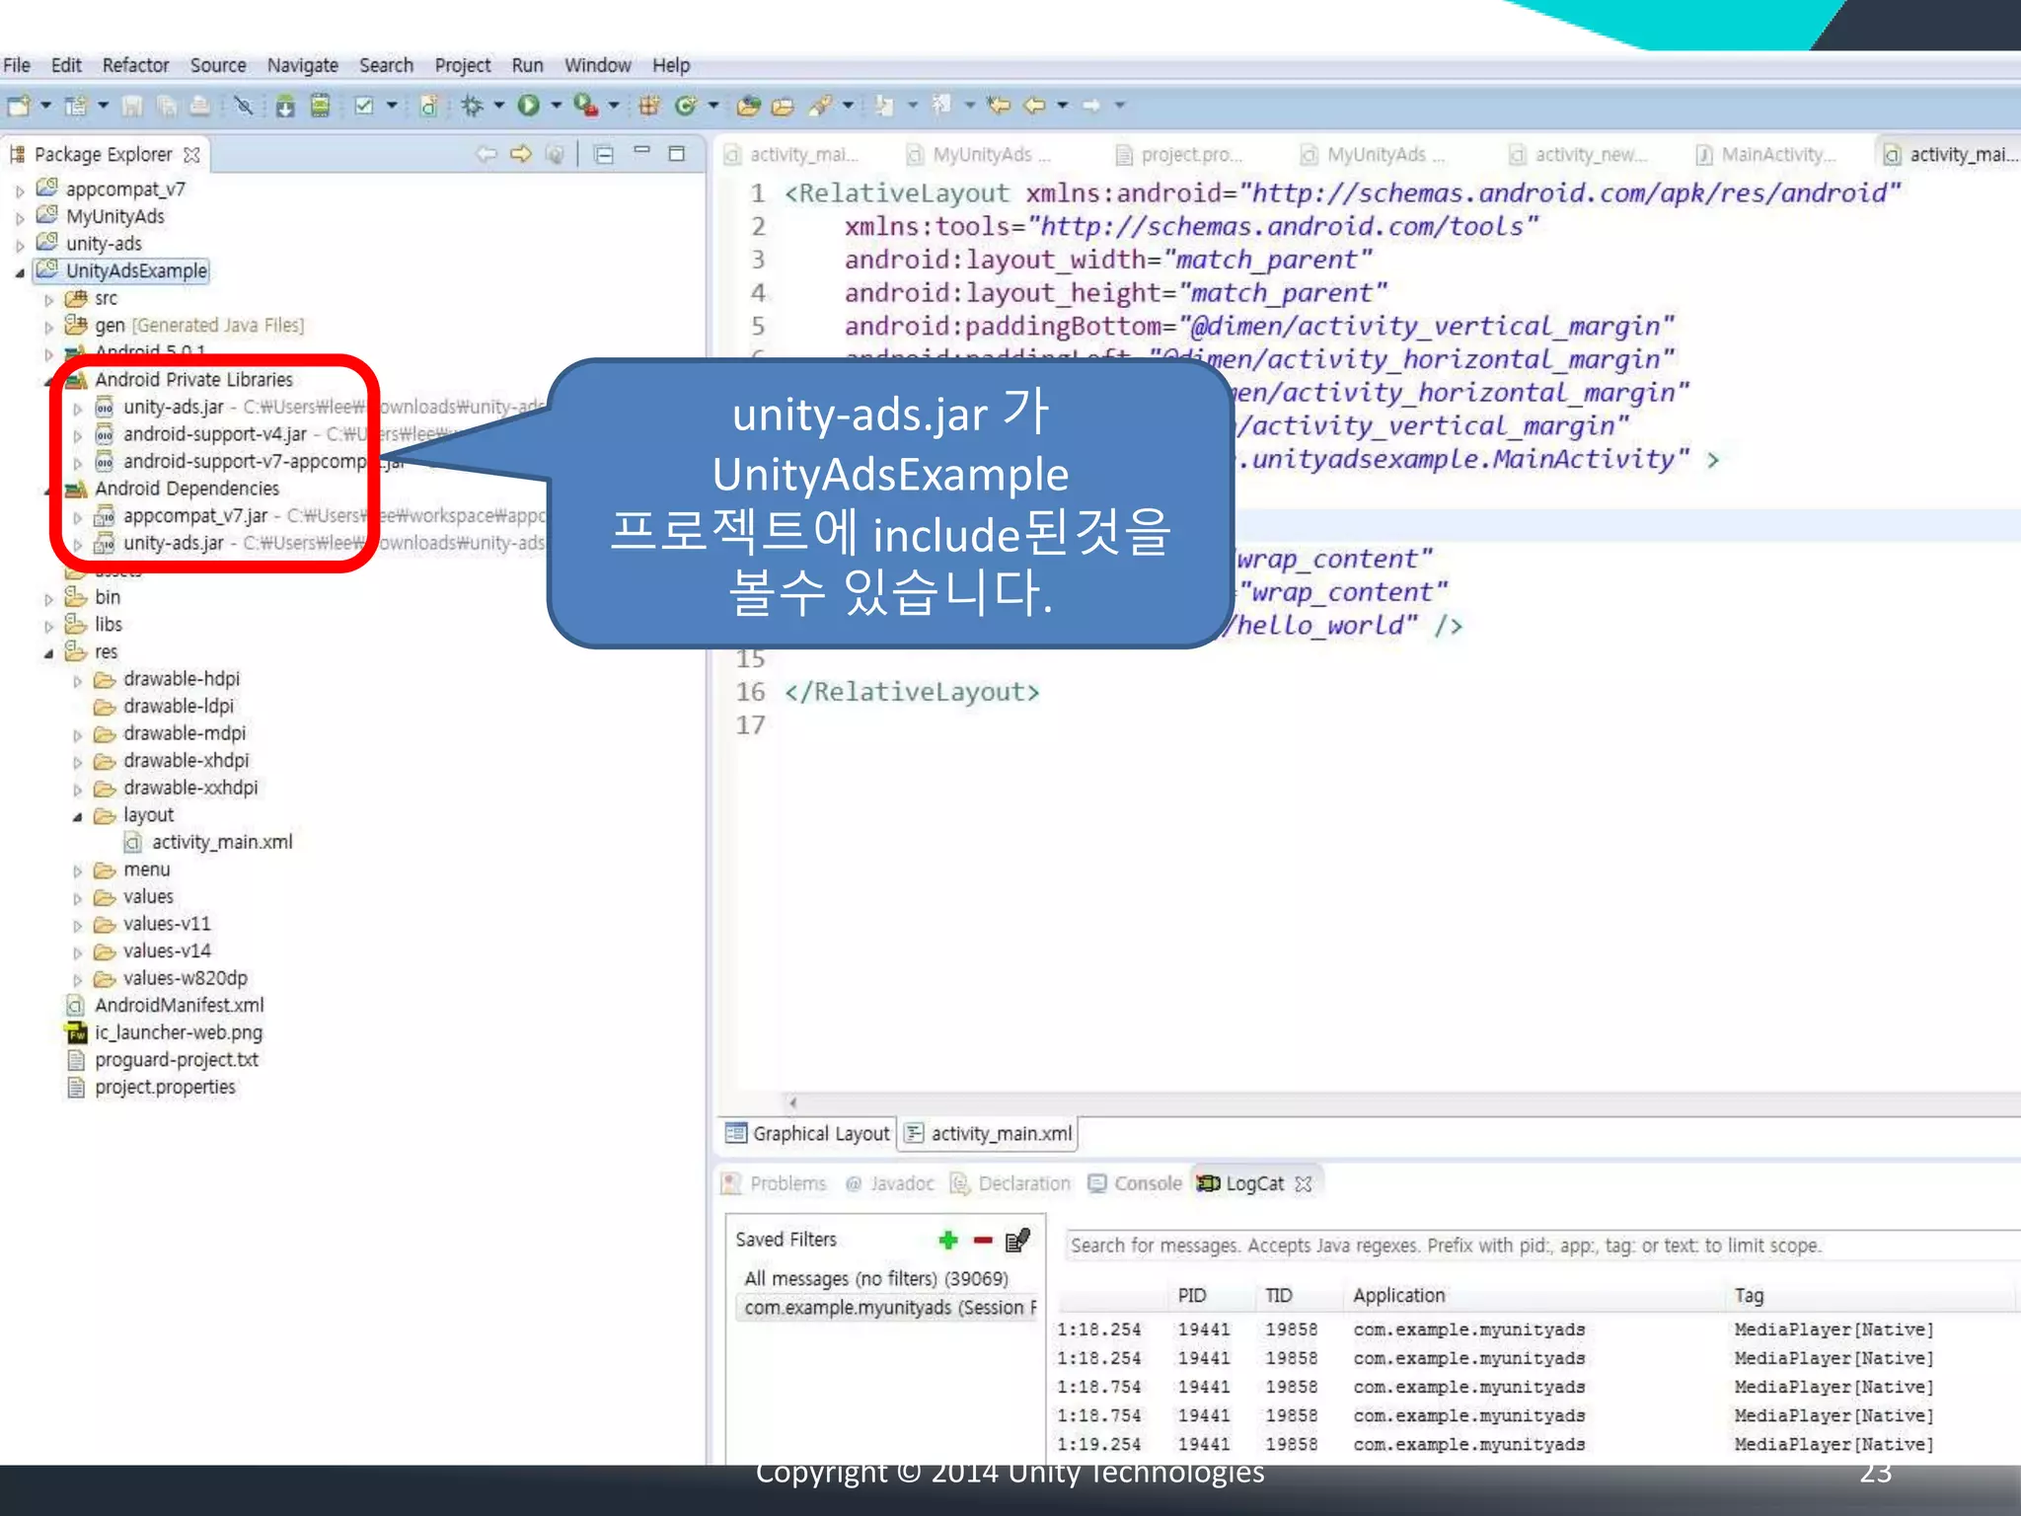Collapse the UnityAdsExample project node
Viewport: 2021px width, 1516px height.
[x=20, y=272]
